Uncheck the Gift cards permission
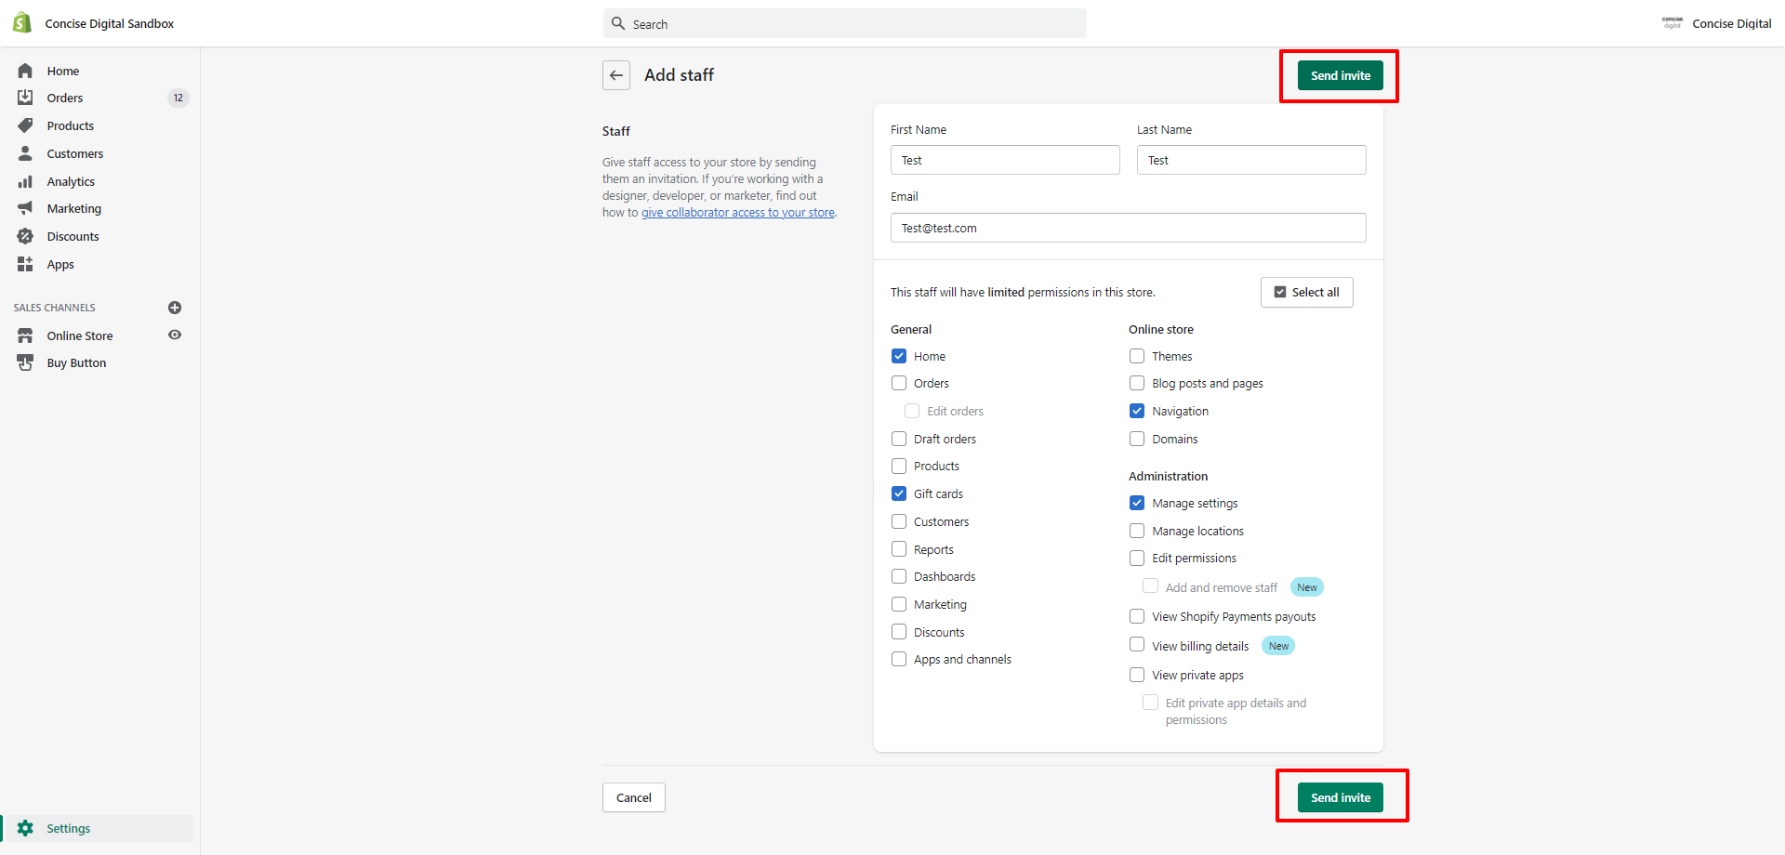This screenshot has height=855, width=1785. point(899,493)
